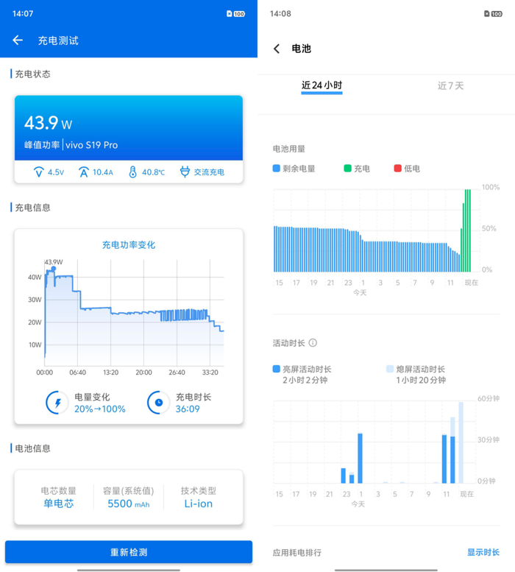Select the 近24小时 tab
515x572 pixels.
[322, 85]
